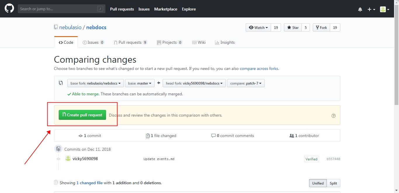Click the pull request help question icon
The height and width of the screenshot is (193, 399).
pos(334,115)
